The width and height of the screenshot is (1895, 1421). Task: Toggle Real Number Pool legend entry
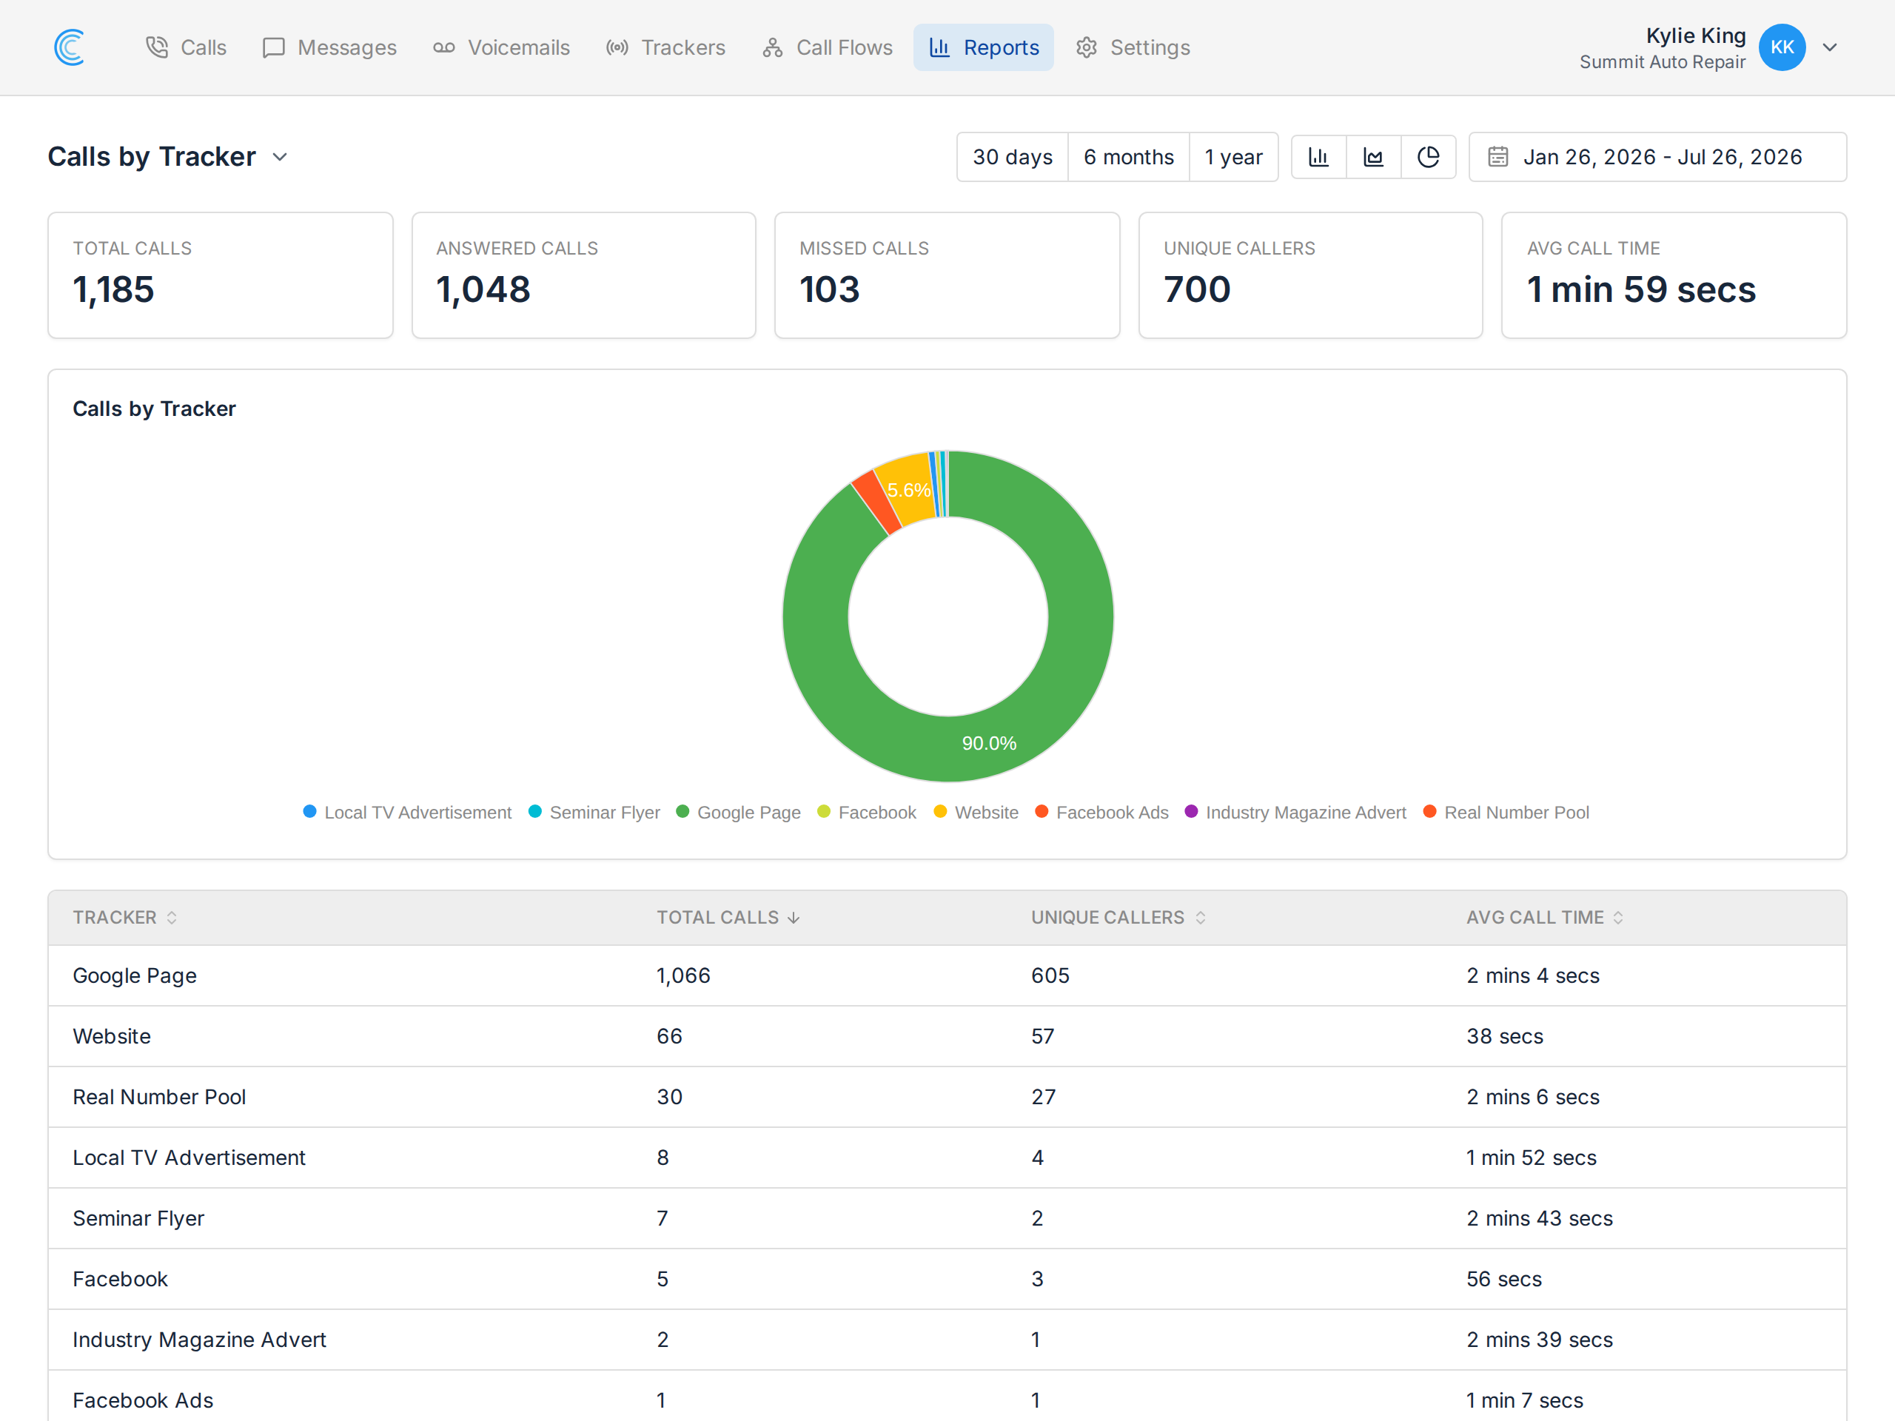(1506, 812)
